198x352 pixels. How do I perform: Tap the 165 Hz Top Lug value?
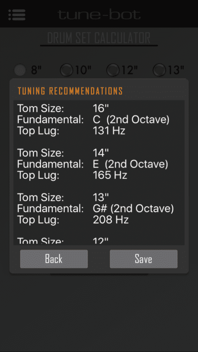pyautogui.click(x=109, y=175)
